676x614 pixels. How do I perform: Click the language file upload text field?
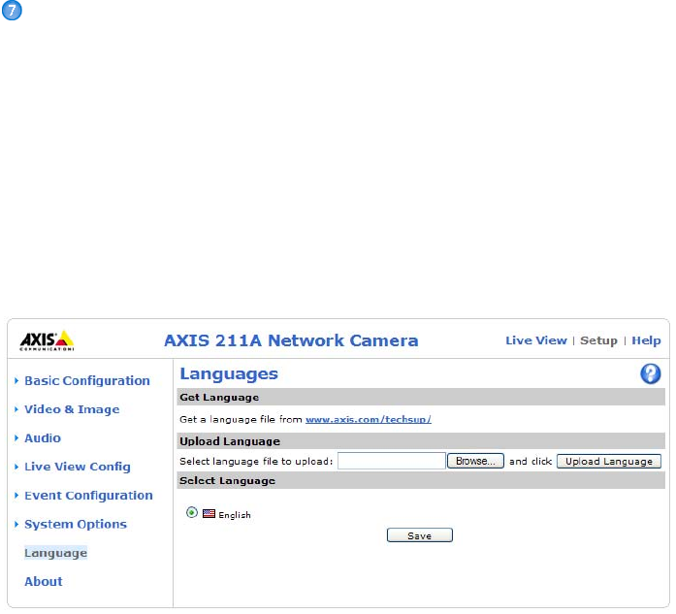pyautogui.click(x=391, y=462)
